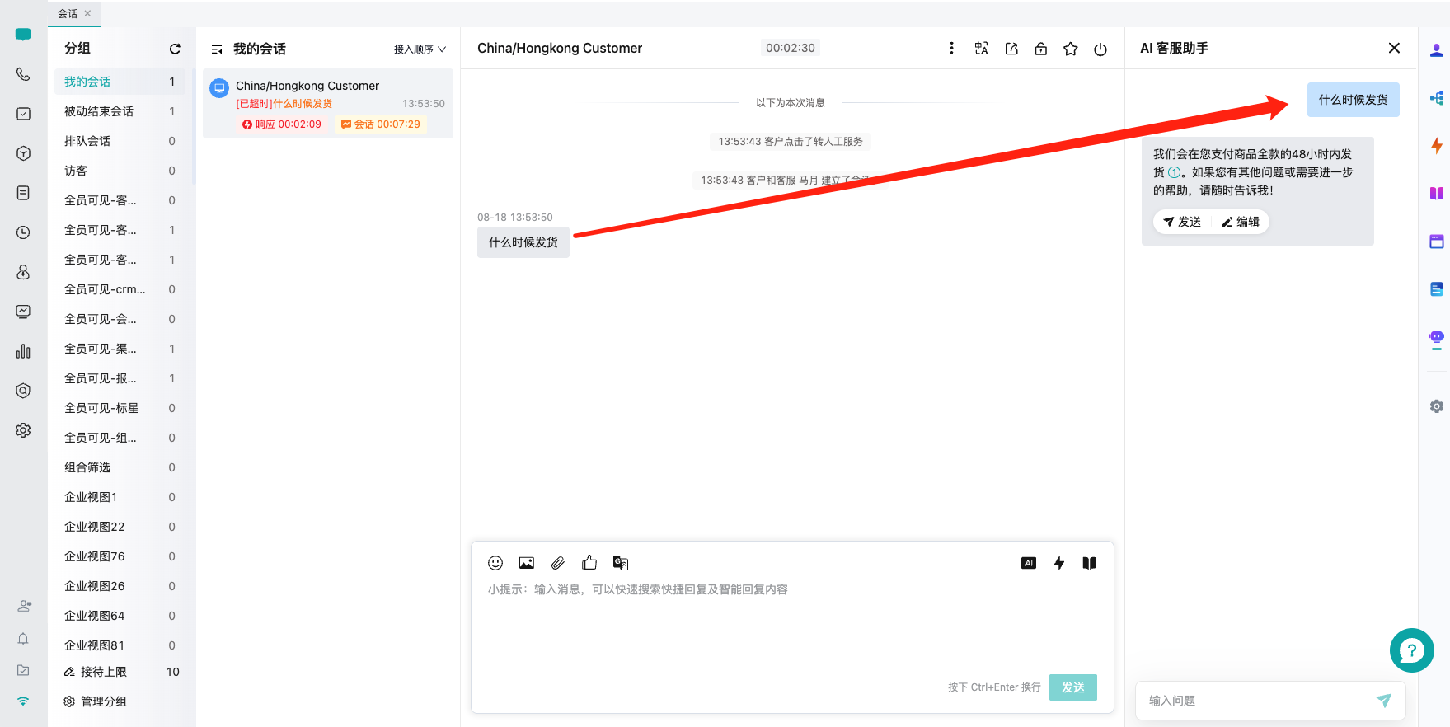The width and height of the screenshot is (1450, 727).
Task: Click the 发送 button in message box
Action: click(x=1072, y=687)
